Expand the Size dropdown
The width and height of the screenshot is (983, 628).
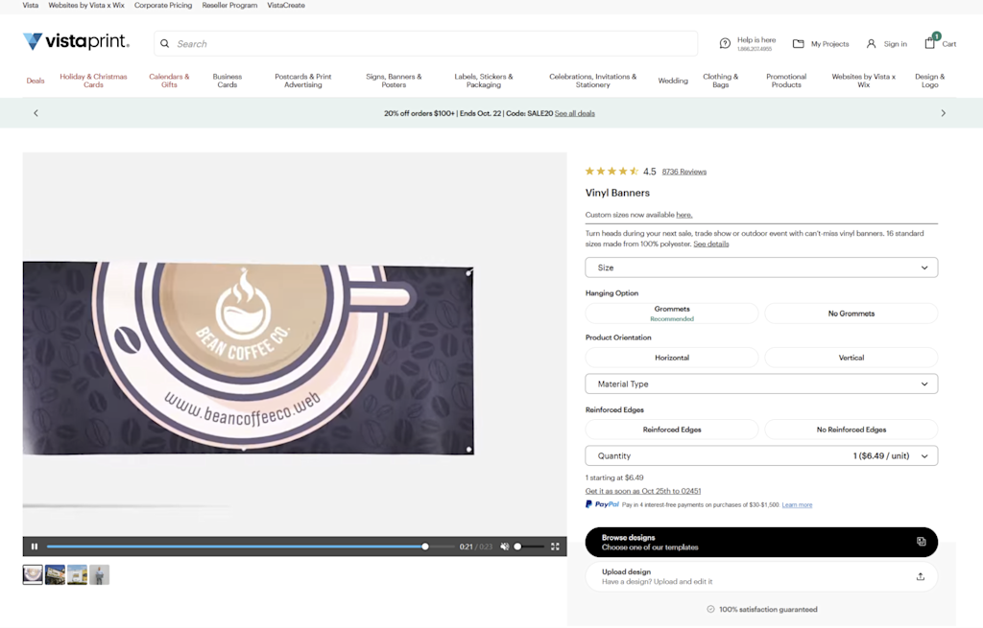tap(761, 267)
